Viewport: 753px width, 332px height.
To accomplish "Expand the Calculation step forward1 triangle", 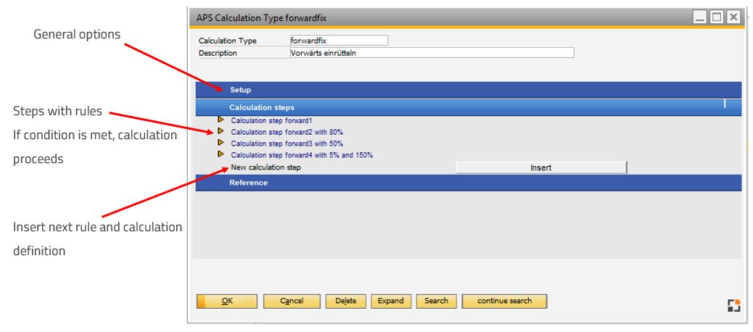I will [221, 120].
